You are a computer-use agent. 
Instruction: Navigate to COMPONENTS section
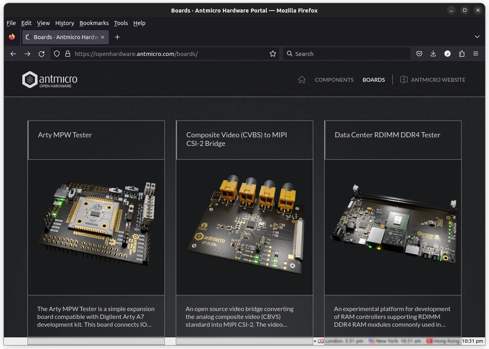(334, 80)
